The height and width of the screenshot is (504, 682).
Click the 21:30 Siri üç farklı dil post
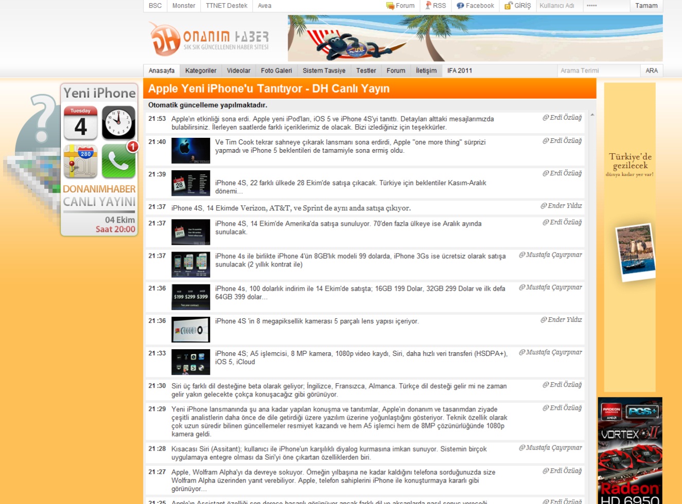pyautogui.click(x=365, y=390)
